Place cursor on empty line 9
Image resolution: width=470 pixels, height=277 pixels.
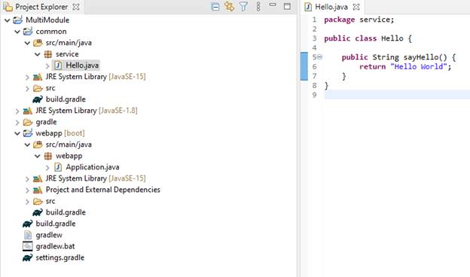coord(397,95)
